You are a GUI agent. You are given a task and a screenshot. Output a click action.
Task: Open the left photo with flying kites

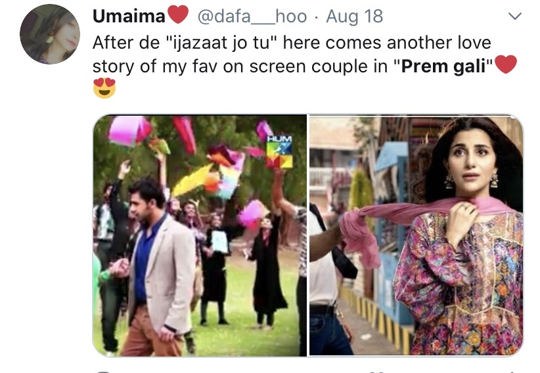(x=200, y=236)
